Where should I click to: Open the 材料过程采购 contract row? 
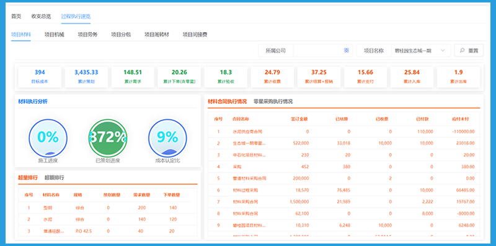pos(344,190)
